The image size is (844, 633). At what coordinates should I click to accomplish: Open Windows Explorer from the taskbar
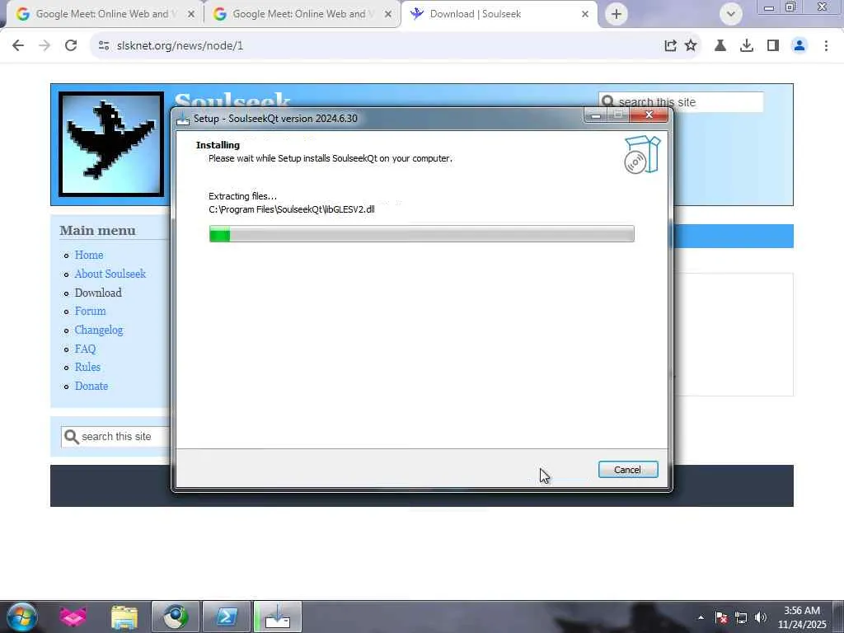[124, 617]
